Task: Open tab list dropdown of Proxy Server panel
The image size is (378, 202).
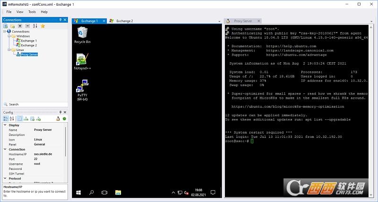Action: point(371,21)
